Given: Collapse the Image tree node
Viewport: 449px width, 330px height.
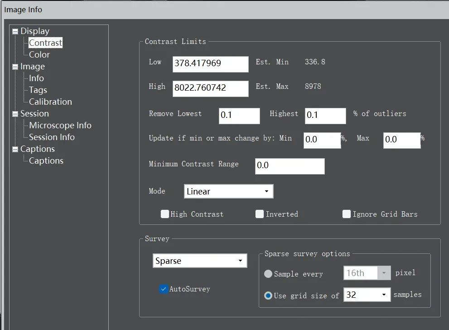Looking at the screenshot, I should (x=15, y=67).
